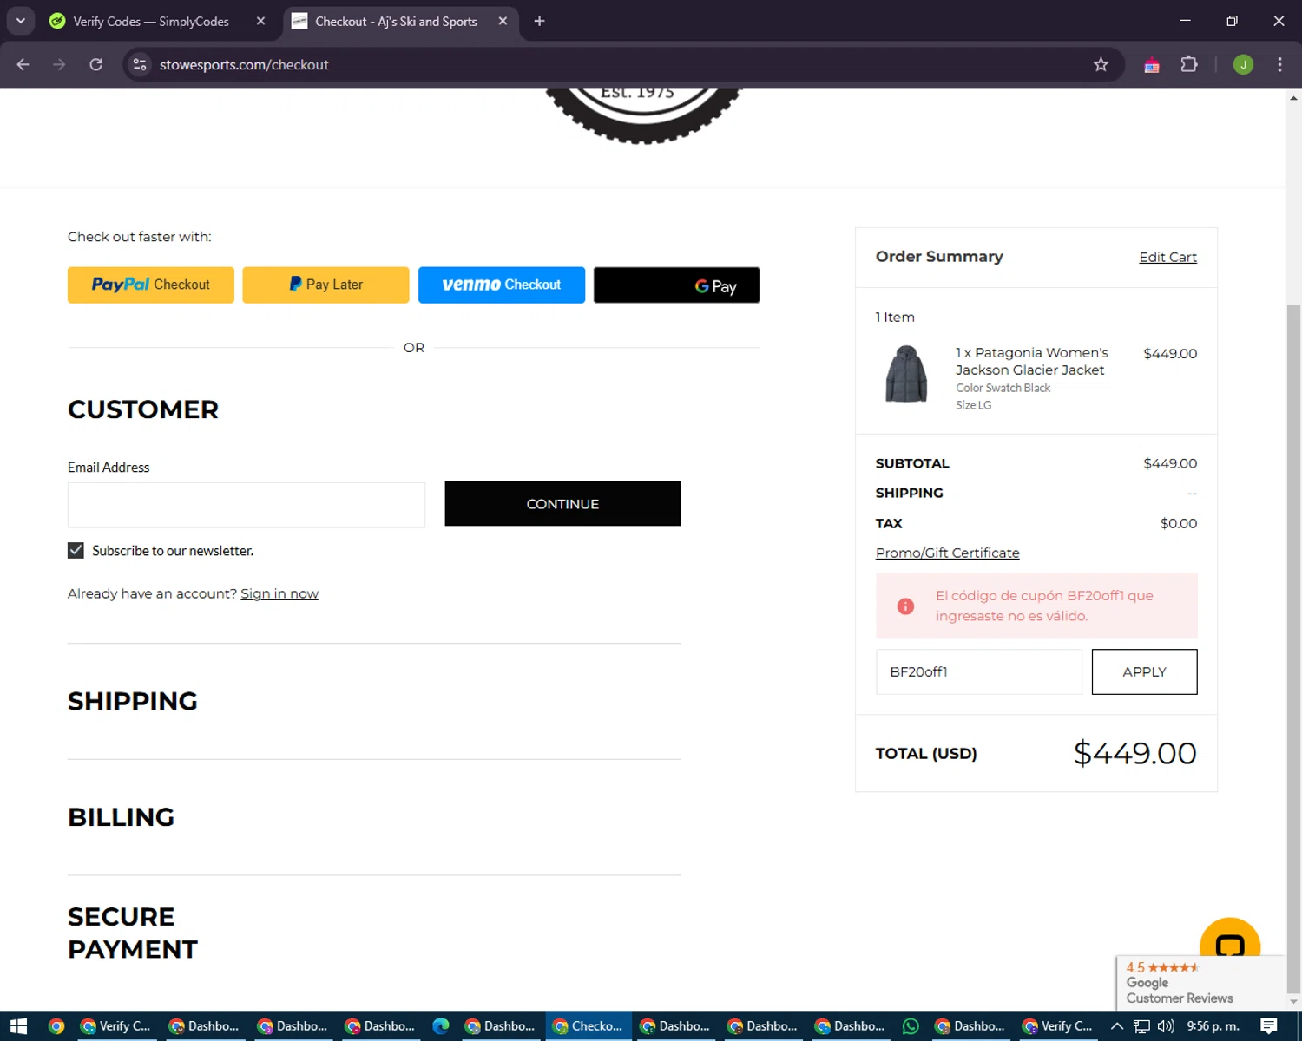Open the live chat bubble
The image size is (1302, 1041).
(1230, 940)
